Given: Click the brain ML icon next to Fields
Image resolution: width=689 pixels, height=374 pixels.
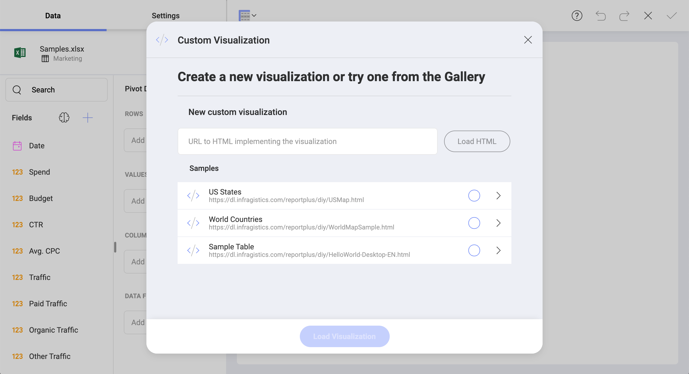Looking at the screenshot, I should [64, 117].
